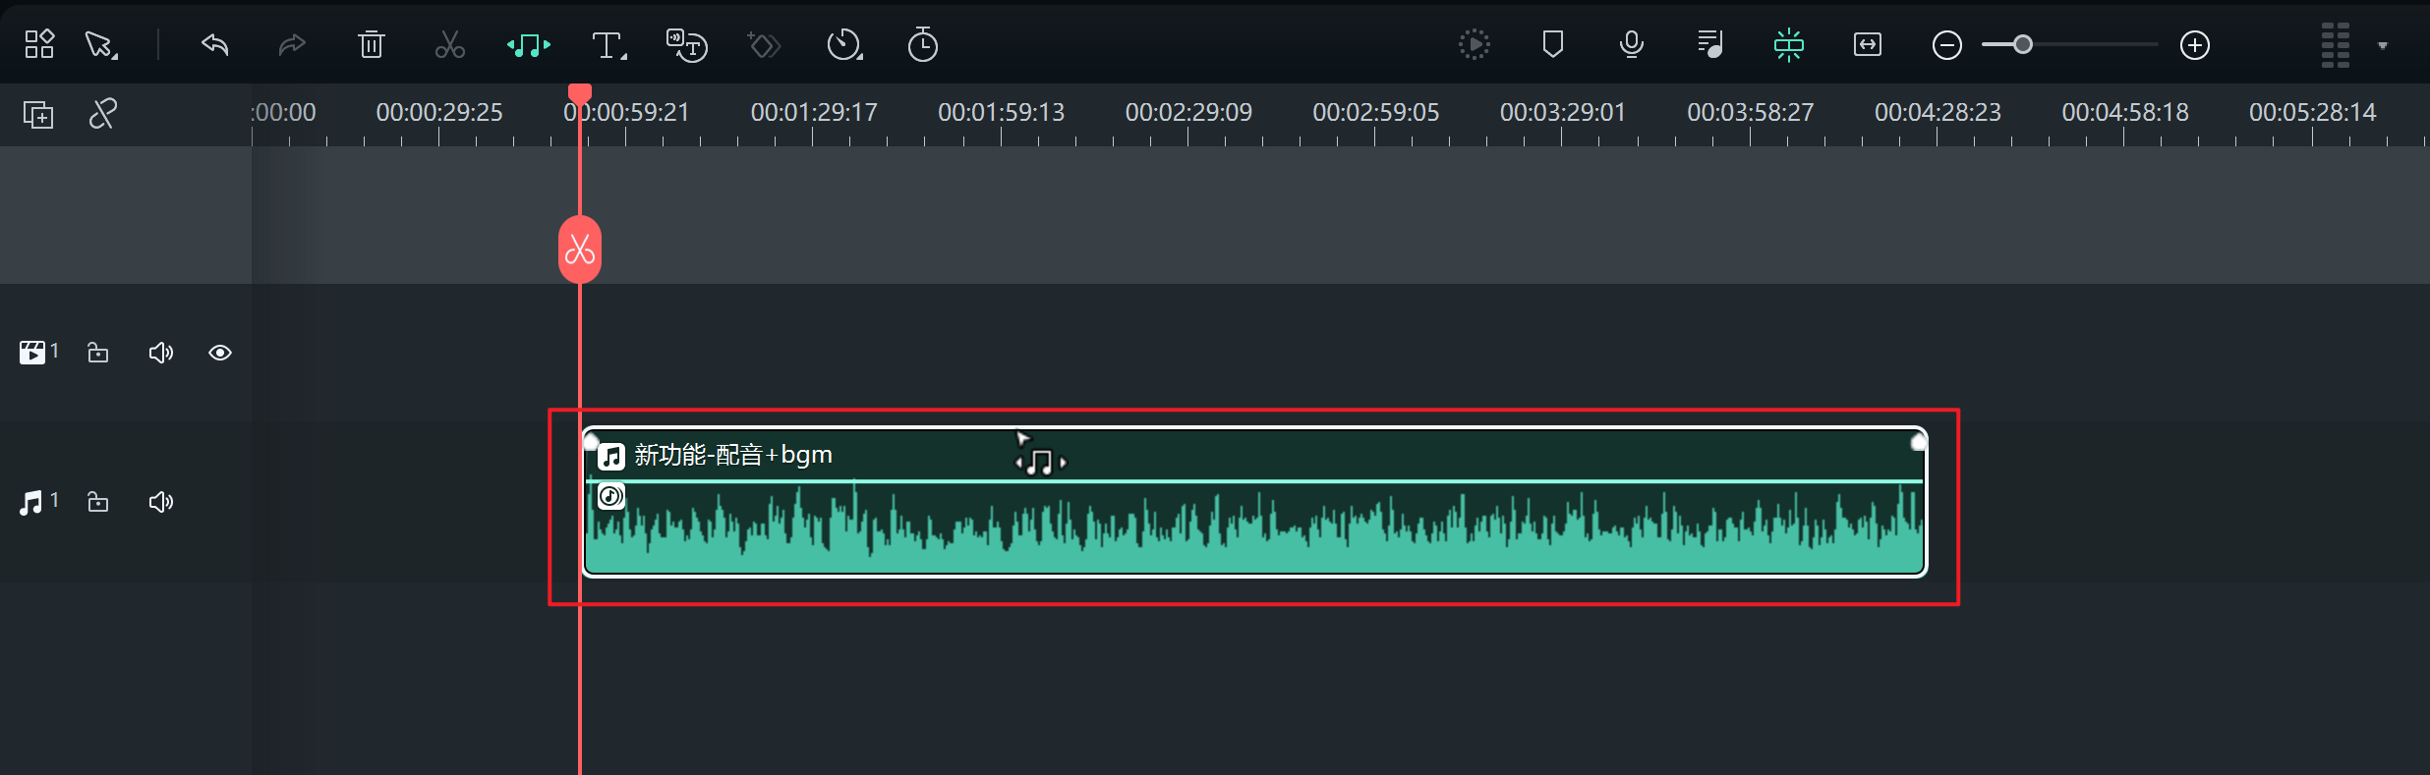Add a keyframe with diamond icon
Screen dimensions: 2430x775
[764, 45]
